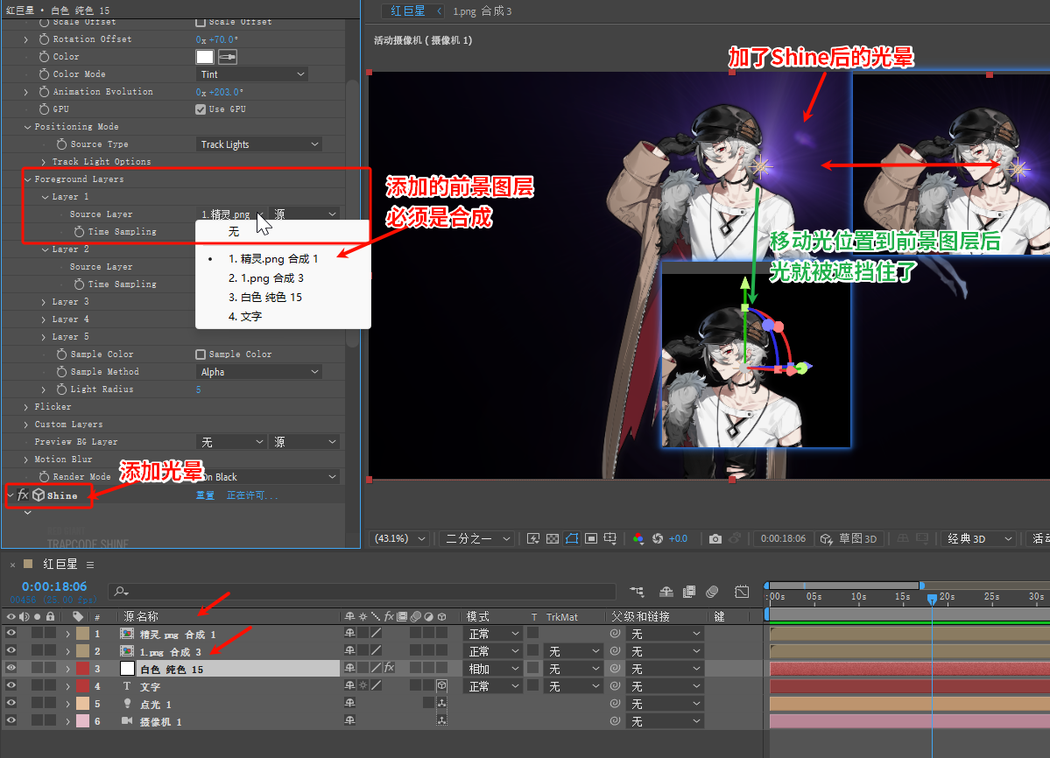
Task: Click the parent pick whip for layer 1
Action: (x=615, y=634)
